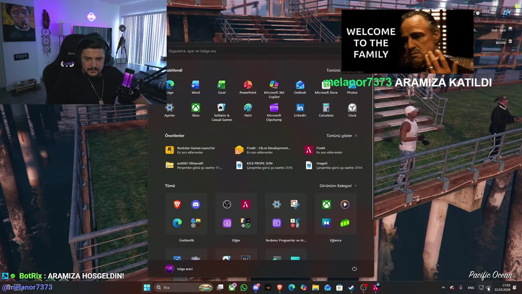Viewport: 522px width, 294px height.
Task: Open the LinkedIn app
Action: point(300,110)
